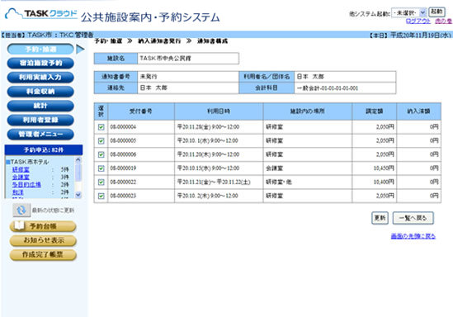Open the 多目的広場 link in reservation list
This screenshot has width=453, height=317.
click(x=26, y=185)
